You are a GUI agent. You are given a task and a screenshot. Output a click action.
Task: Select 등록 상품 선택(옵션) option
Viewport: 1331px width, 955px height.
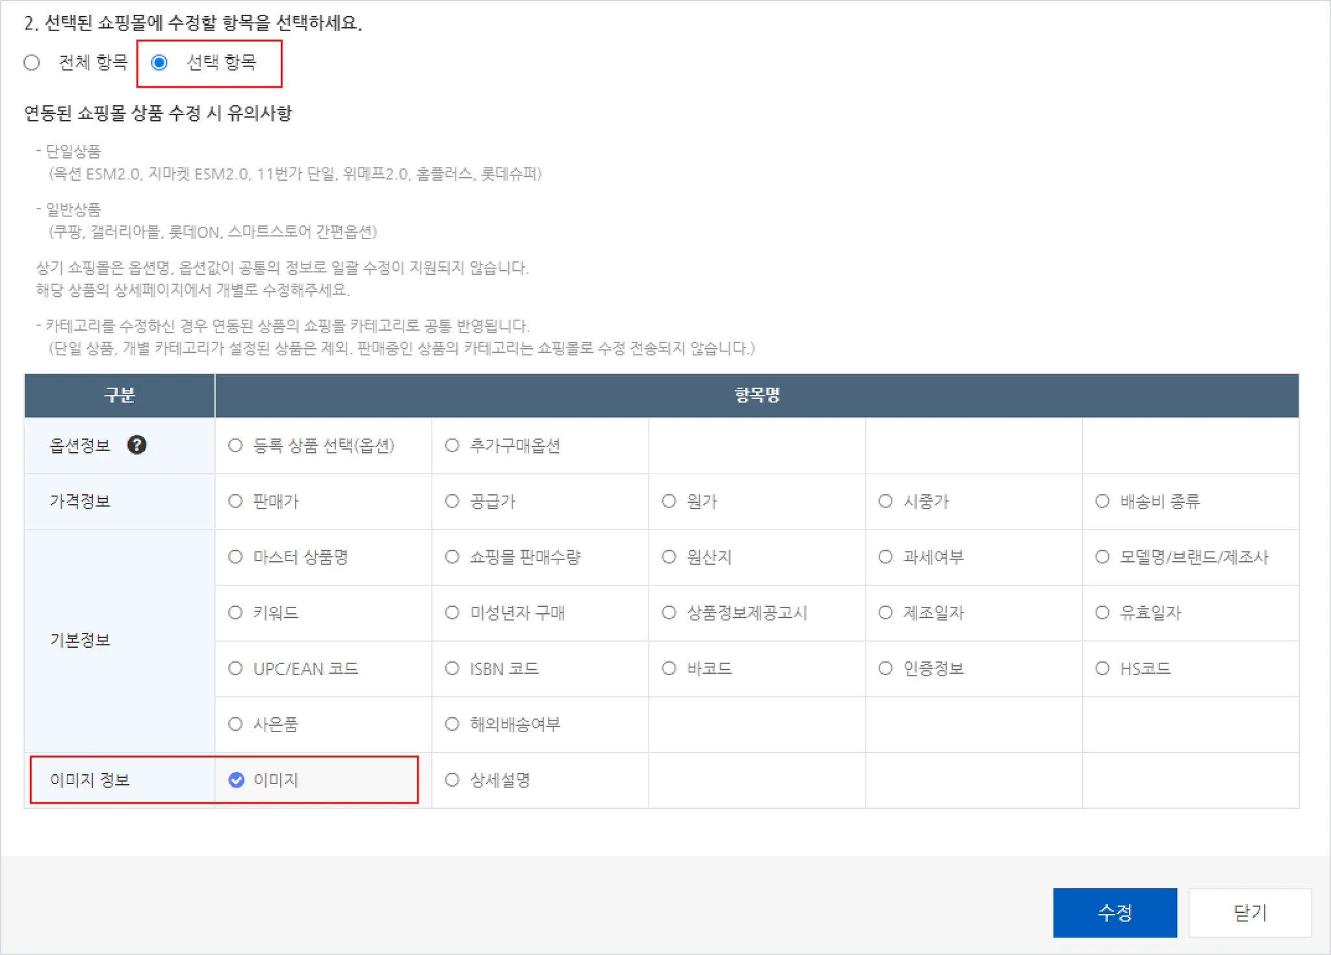click(235, 445)
